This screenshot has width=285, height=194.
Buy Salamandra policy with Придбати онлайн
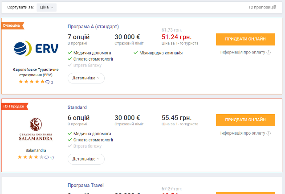pyautogui.click(x=245, y=120)
